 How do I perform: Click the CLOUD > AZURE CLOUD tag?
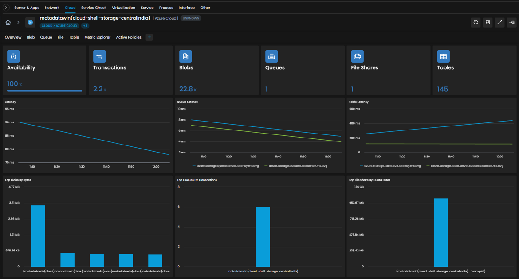pos(59,26)
